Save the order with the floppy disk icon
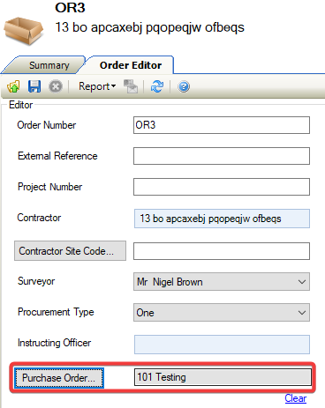This screenshot has width=325, height=408. [x=34, y=86]
